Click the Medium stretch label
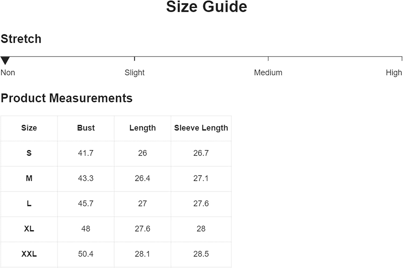Screen dimensions: 403x268 268,73
